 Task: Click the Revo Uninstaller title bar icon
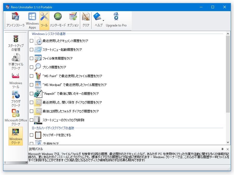click(8, 7)
